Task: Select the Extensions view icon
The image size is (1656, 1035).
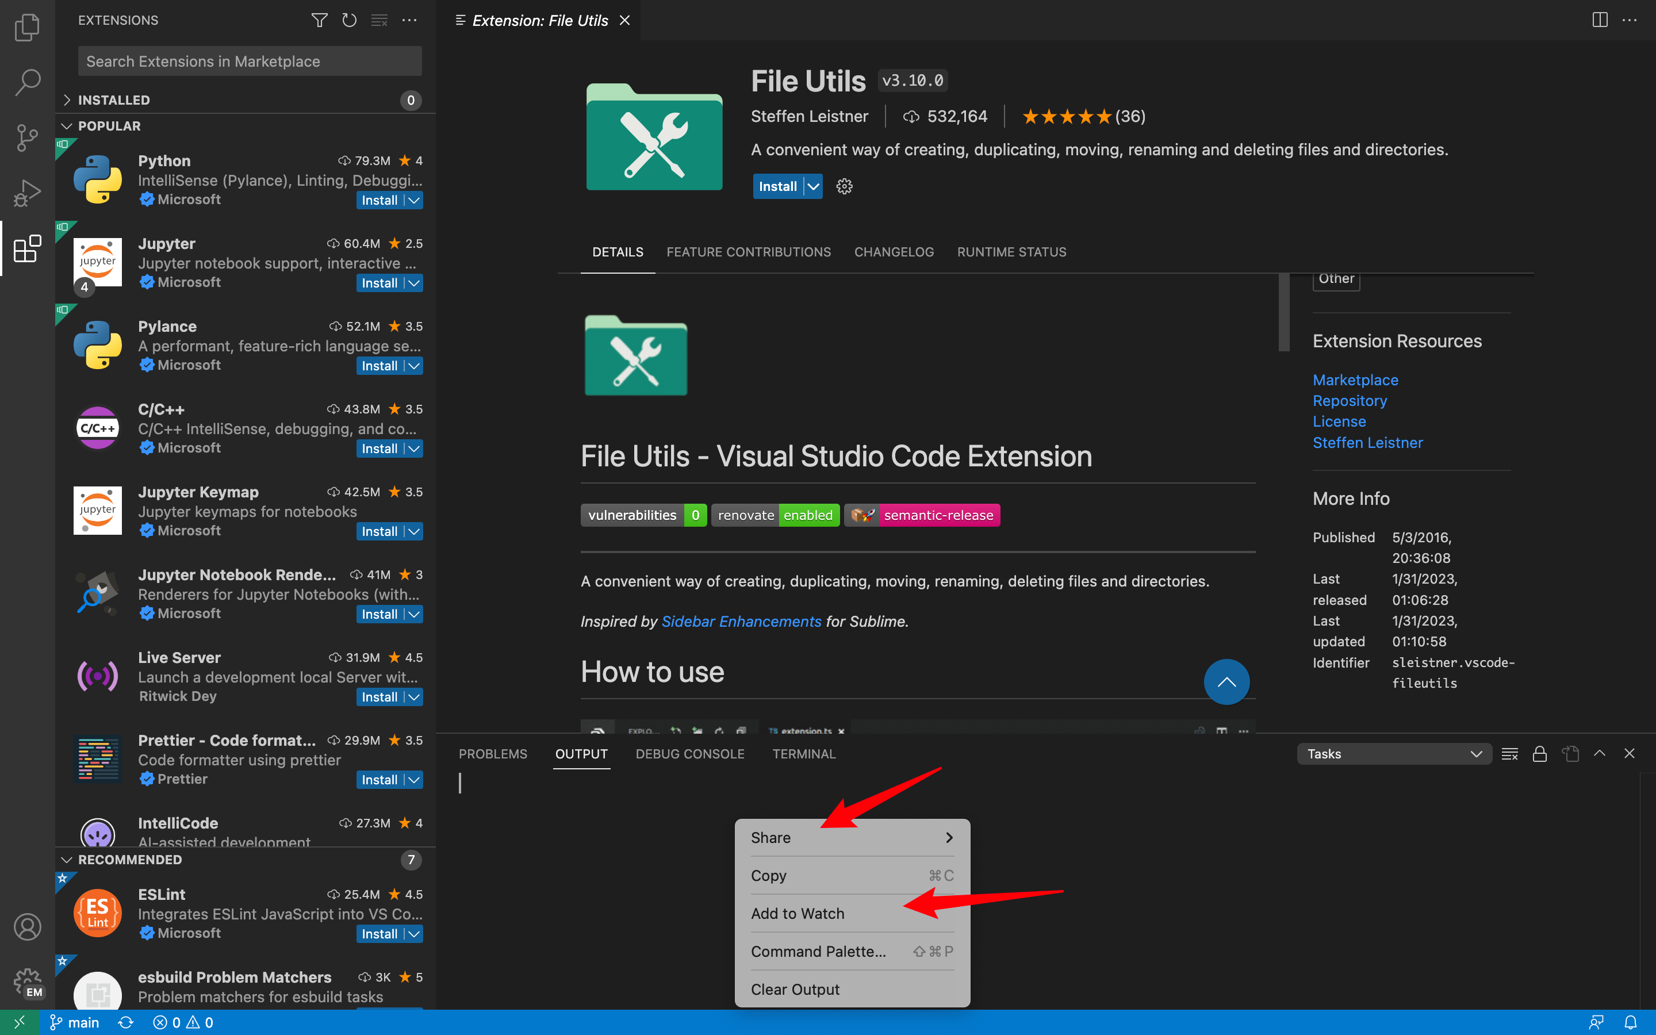Action: tap(28, 248)
